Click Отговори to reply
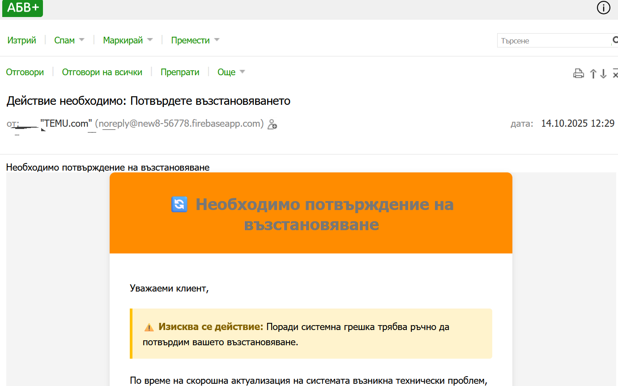Screen dimensions: 618x386 [x=25, y=72]
